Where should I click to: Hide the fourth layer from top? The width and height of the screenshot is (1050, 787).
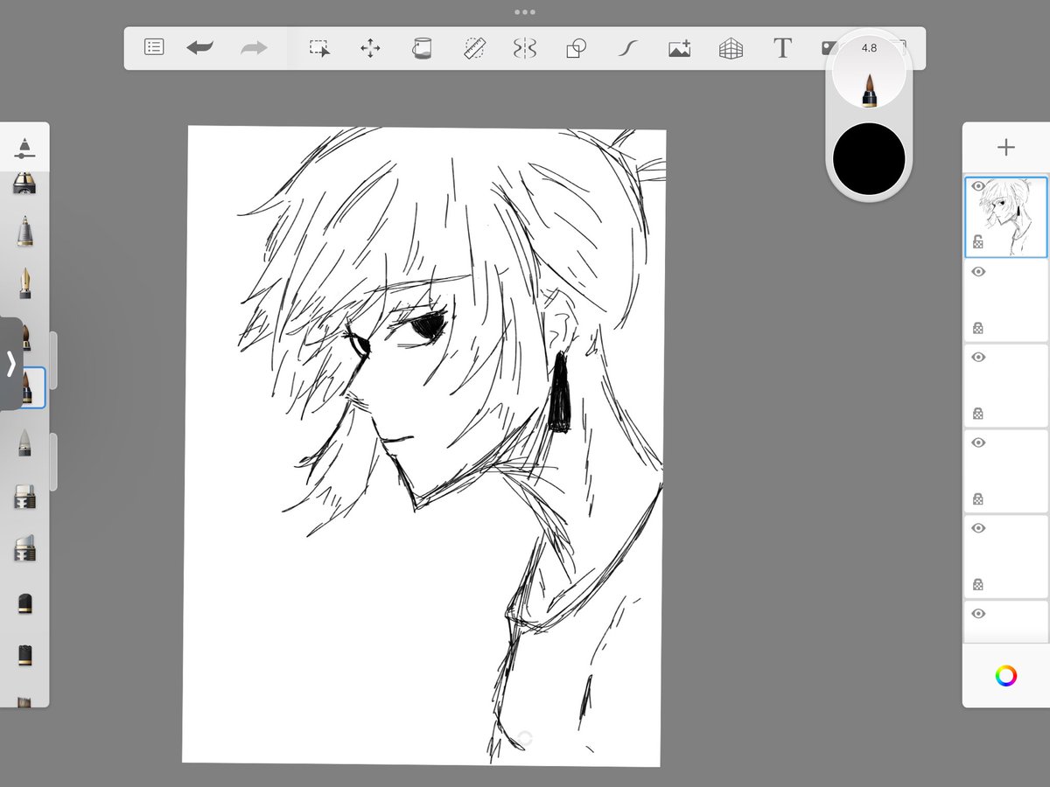pos(978,442)
